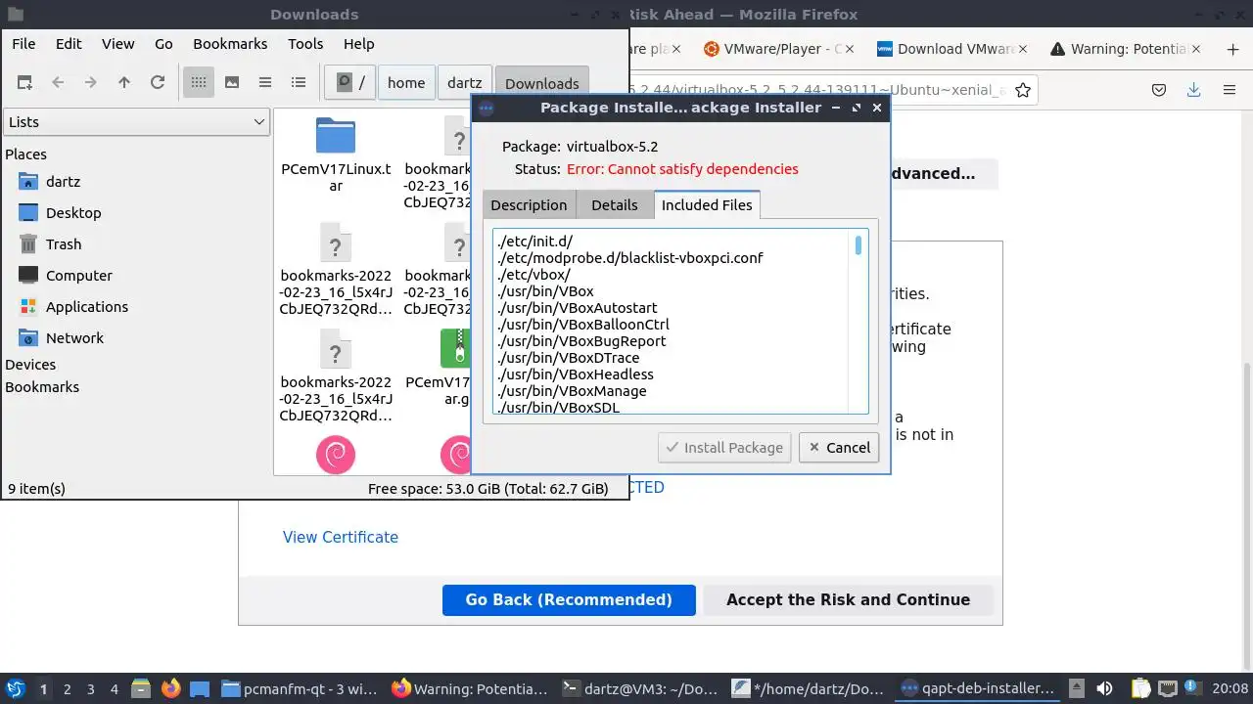The height and width of the screenshot is (704, 1253).
Task: Switch to the pcmanfm-qt taskbar entry
Action: pyautogui.click(x=299, y=689)
